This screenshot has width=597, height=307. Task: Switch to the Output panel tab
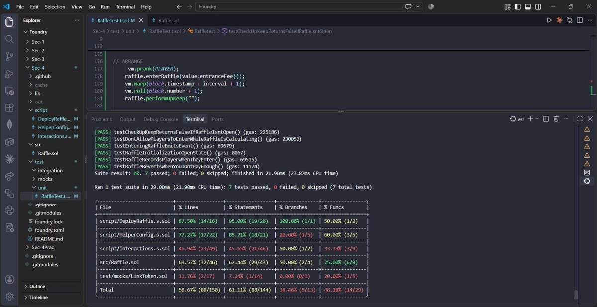tap(128, 119)
